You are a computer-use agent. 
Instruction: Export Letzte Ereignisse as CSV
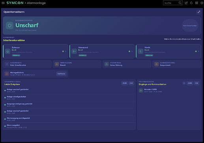tap(131, 83)
